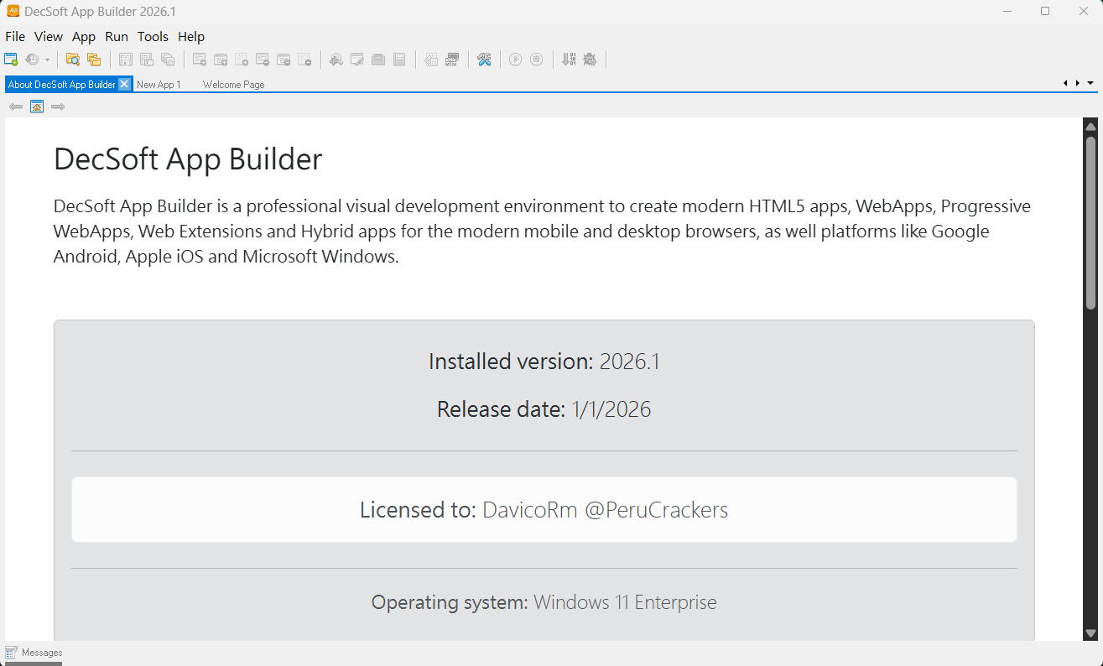Open the recent apps dropdown arrow

(x=47, y=60)
